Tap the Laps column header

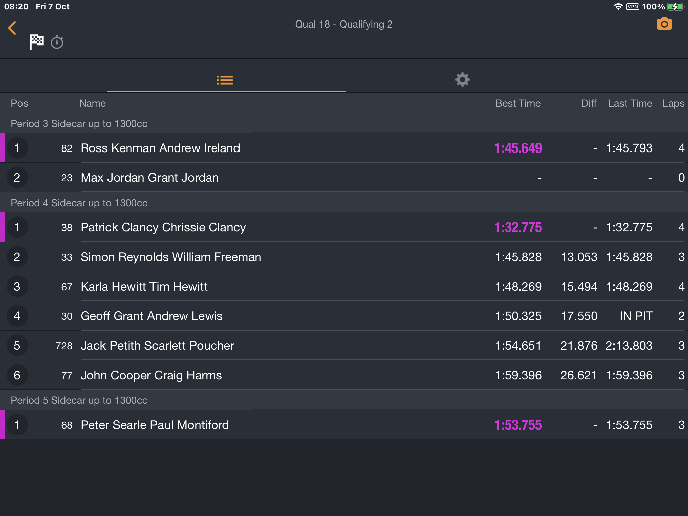[x=673, y=103]
